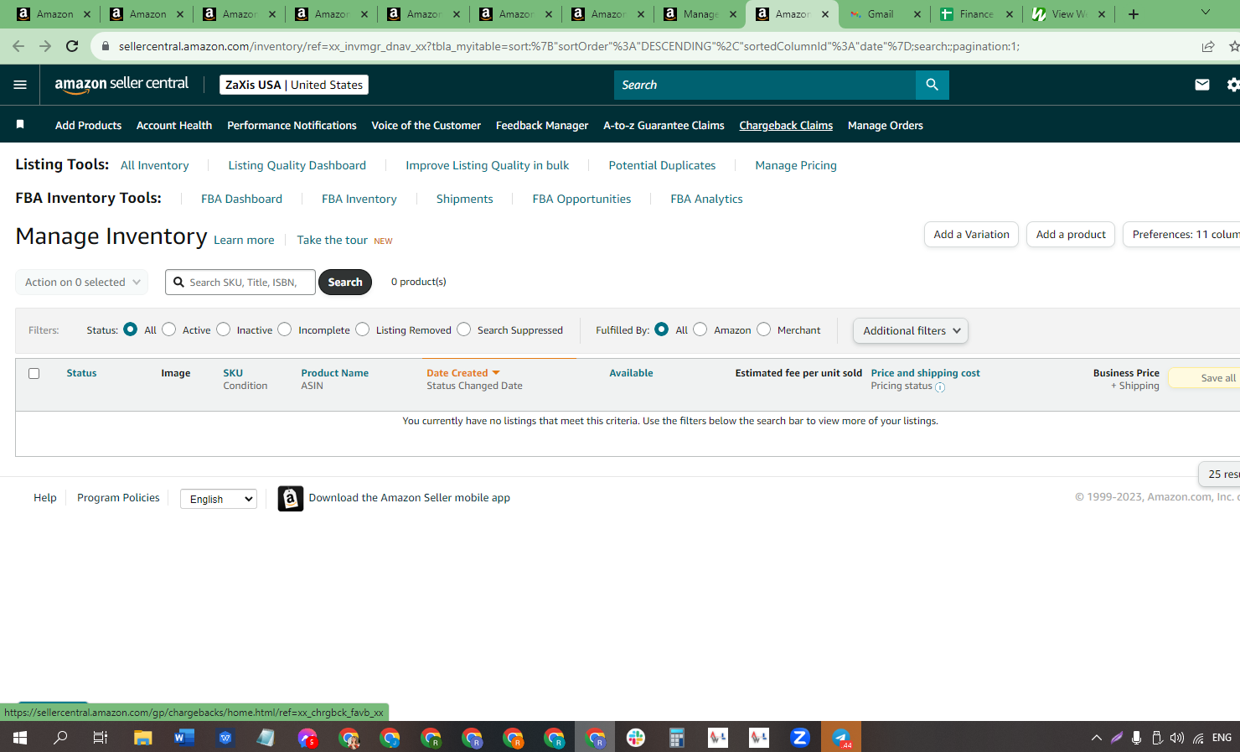The height and width of the screenshot is (752, 1240).
Task: Open Performance Notifications in the top navigation
Action: [292, 125]
